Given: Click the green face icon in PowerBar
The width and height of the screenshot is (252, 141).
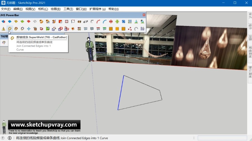Looking at the screenshot, I should pyautogui.click(x=22, y=21).
